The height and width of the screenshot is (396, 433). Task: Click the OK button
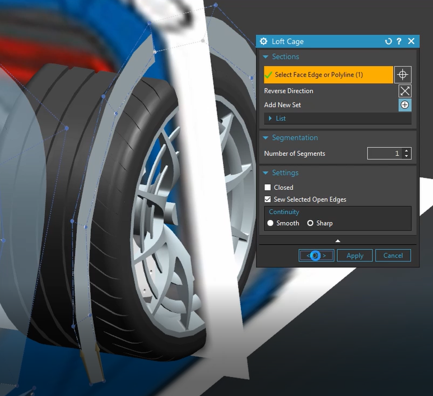(x=316, y=255)
